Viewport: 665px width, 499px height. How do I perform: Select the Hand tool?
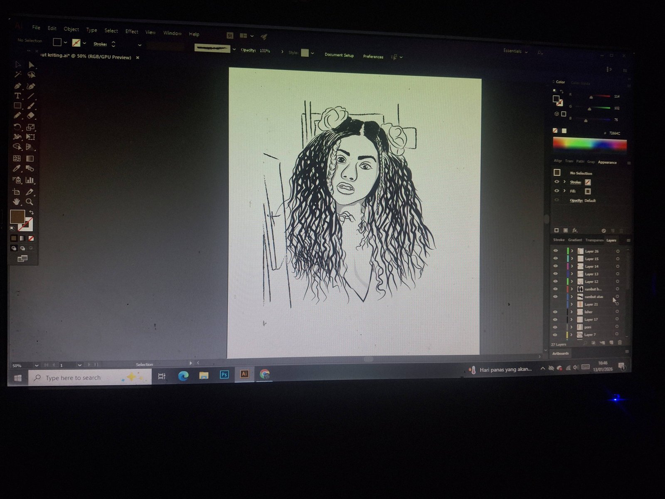[17, 202]
